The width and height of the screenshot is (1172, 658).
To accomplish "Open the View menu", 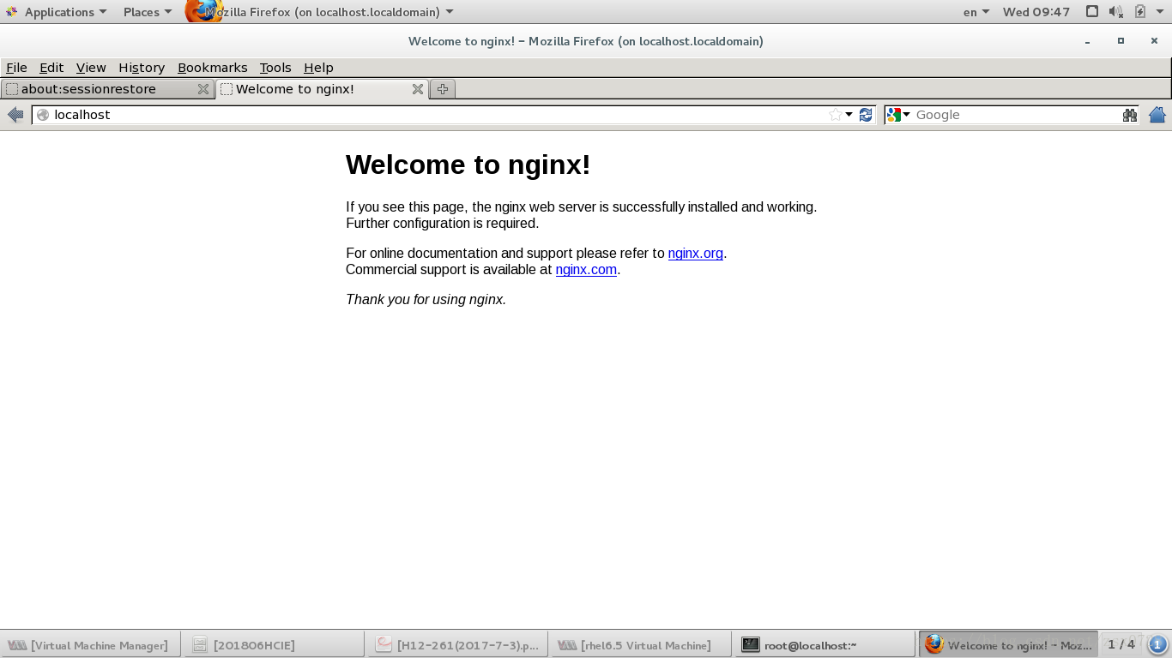I will coord(91,68).
